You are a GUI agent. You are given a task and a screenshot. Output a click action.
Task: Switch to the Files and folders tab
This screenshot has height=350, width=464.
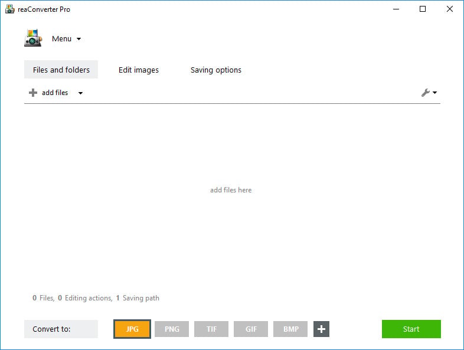[x=61, y=70]
